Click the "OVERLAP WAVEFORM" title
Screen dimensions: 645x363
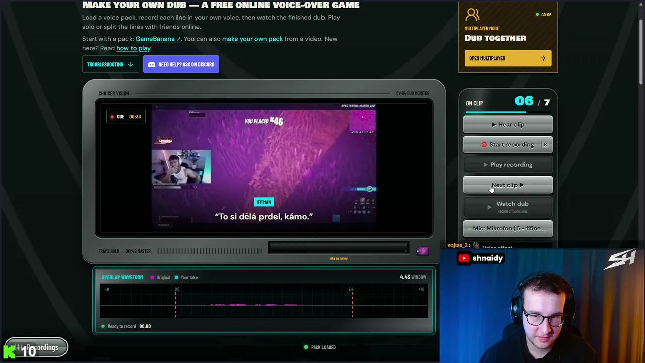coord(122,277)
